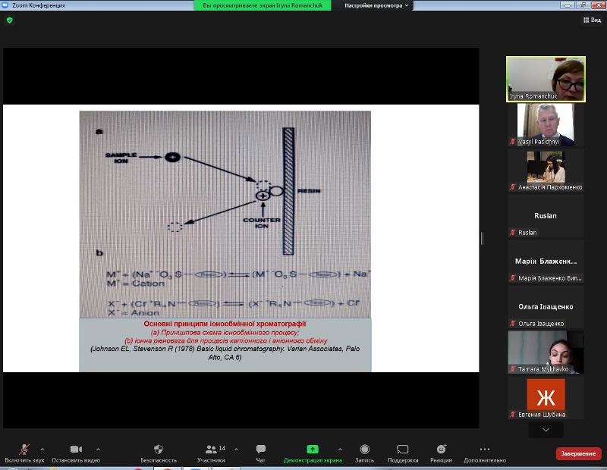Viewport: 607px width, 470px height.
Task: Click the muted mic icon beside Ruslan's name
Action: tap(513, 233)
